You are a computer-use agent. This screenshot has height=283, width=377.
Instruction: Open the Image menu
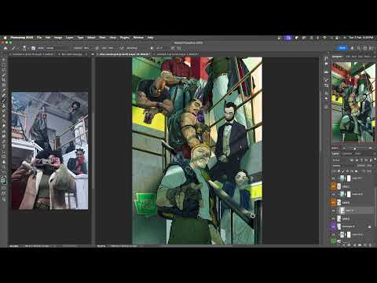pyautogui.click(x=58, y=38)
